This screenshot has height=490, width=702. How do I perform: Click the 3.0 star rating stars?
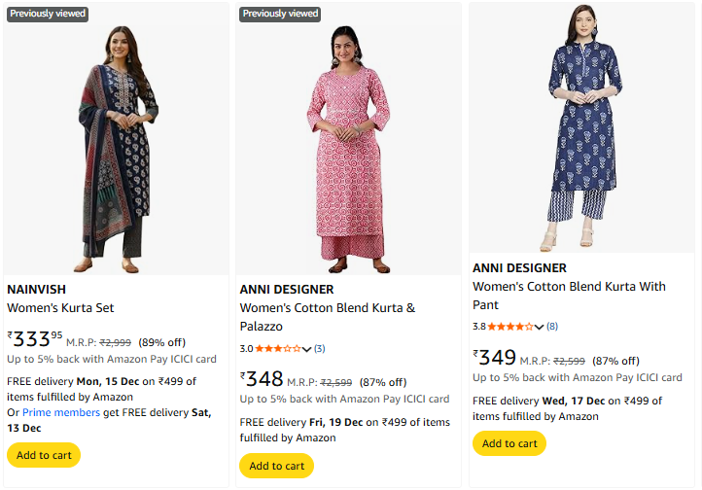point(278,348)
